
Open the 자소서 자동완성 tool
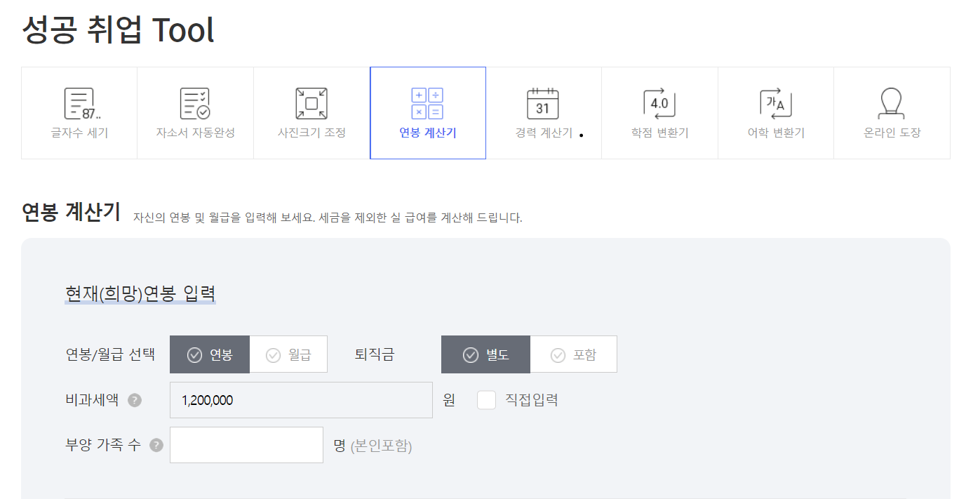click(x=195, y=112)
